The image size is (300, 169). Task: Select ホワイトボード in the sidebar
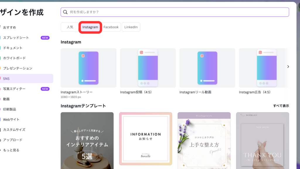14,58
